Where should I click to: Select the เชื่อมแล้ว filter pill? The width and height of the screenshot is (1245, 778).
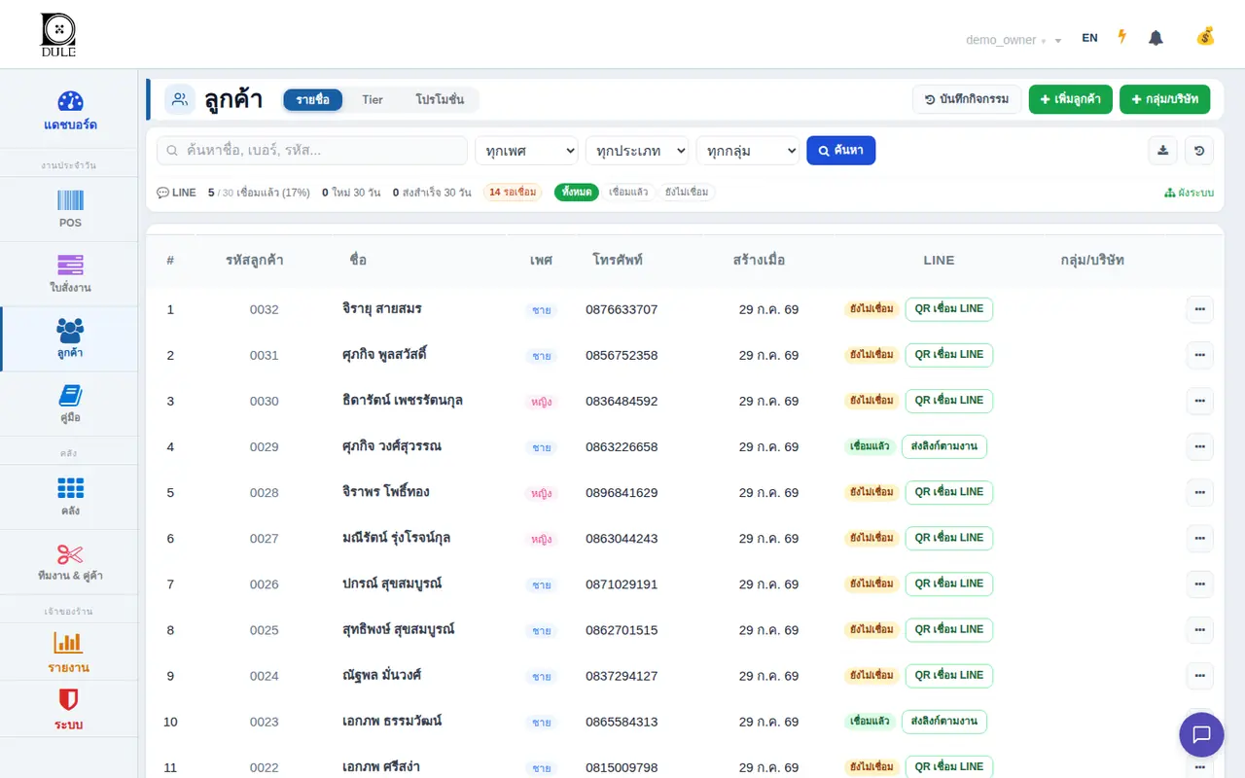pos(628,193)
